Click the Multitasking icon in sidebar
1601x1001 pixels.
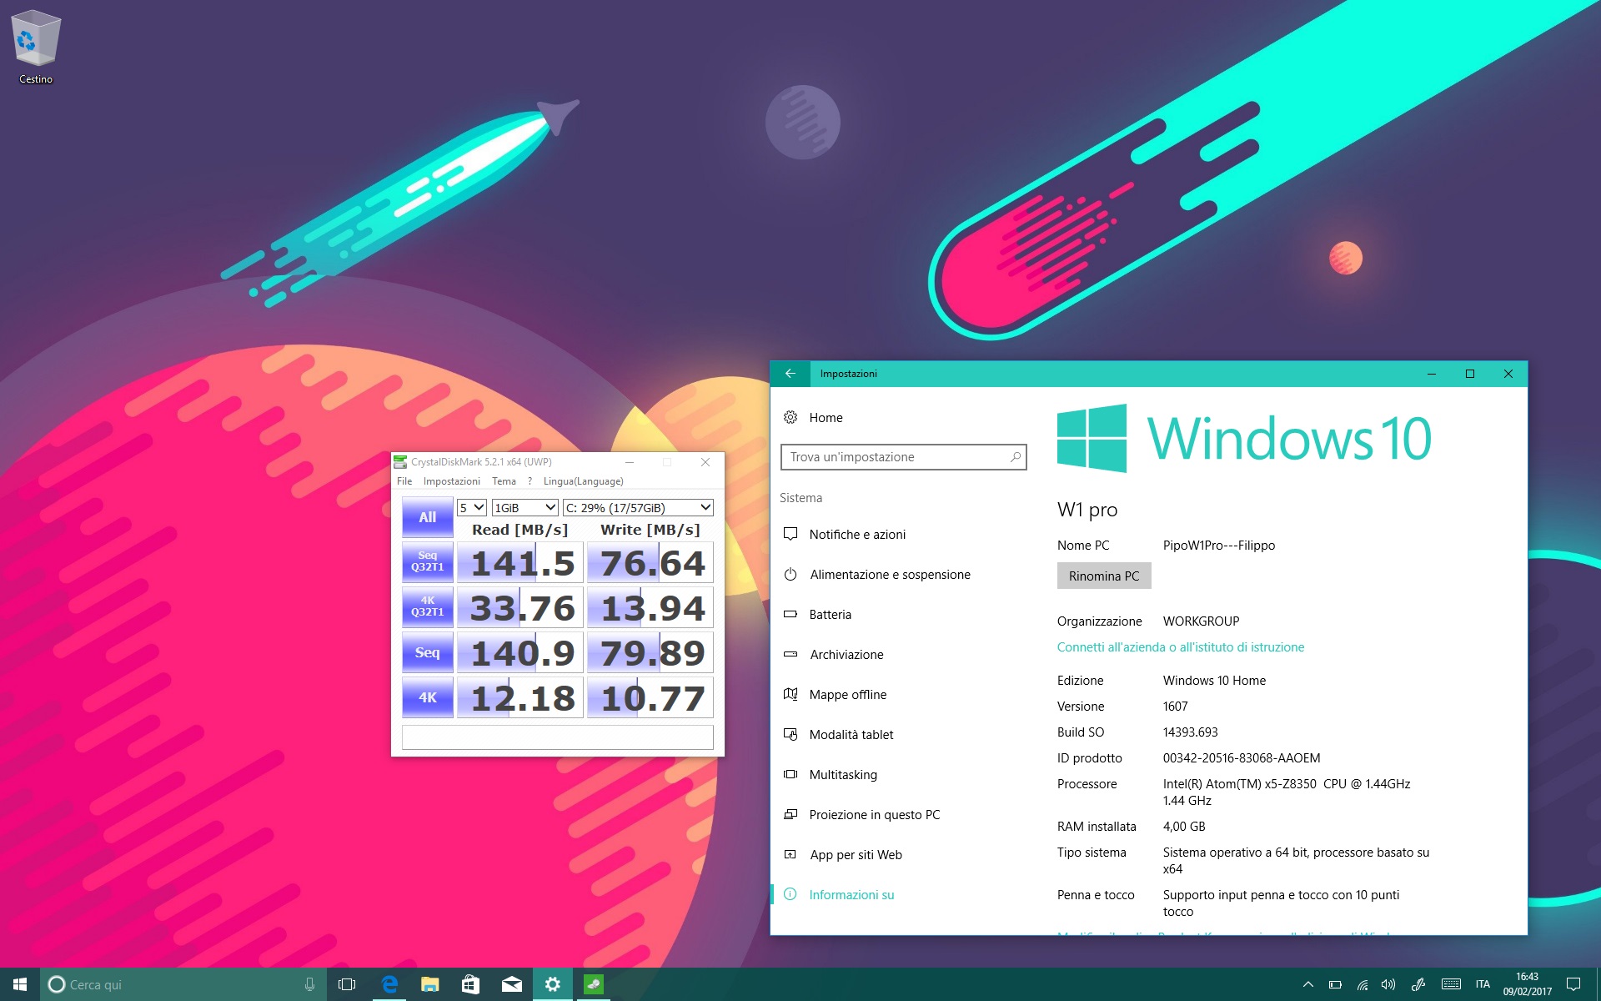[790, 774]
